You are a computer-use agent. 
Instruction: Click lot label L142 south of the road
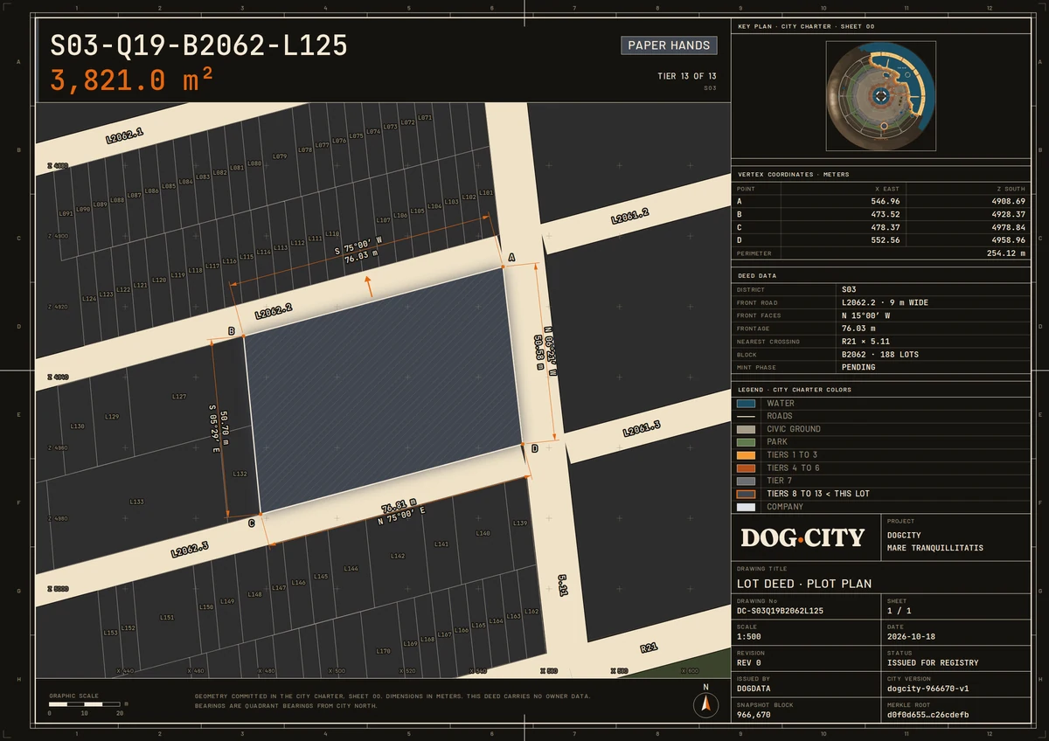pos(398,556)
